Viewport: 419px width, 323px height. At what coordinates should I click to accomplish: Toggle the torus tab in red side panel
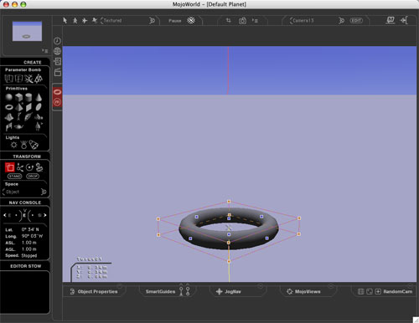57,92
